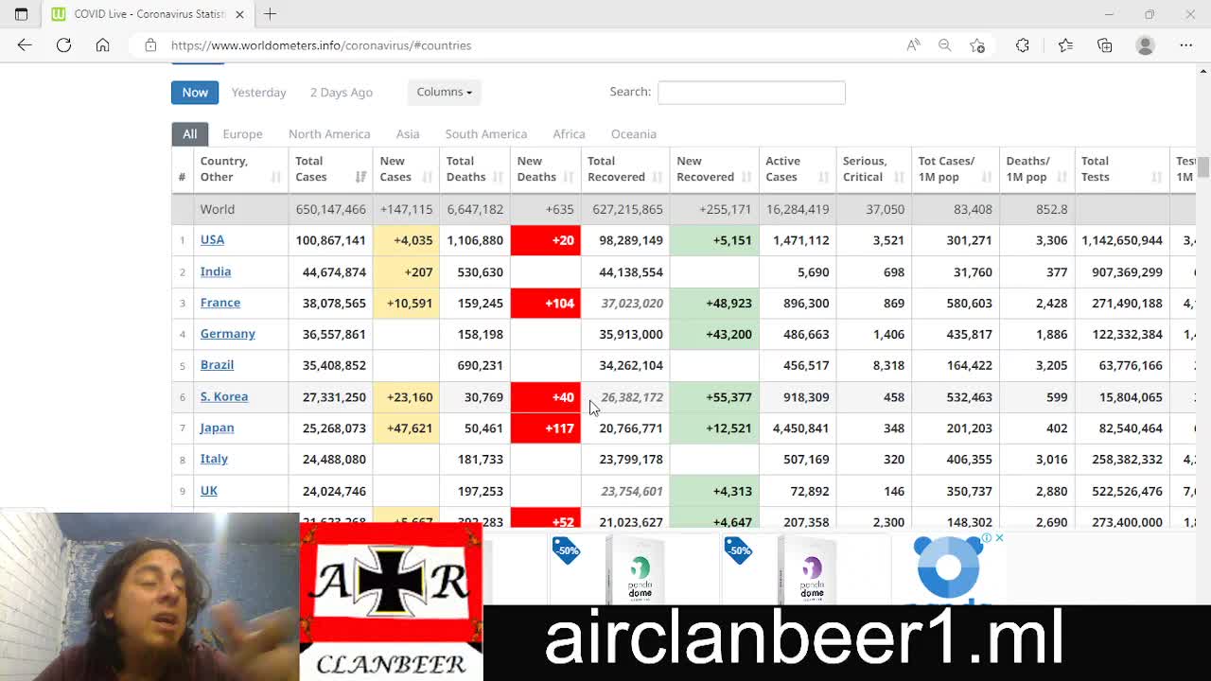Click the browser address bar URL
Image resolution: width=1211 pixels, height=681 pixels.
[x=321, y=45]
